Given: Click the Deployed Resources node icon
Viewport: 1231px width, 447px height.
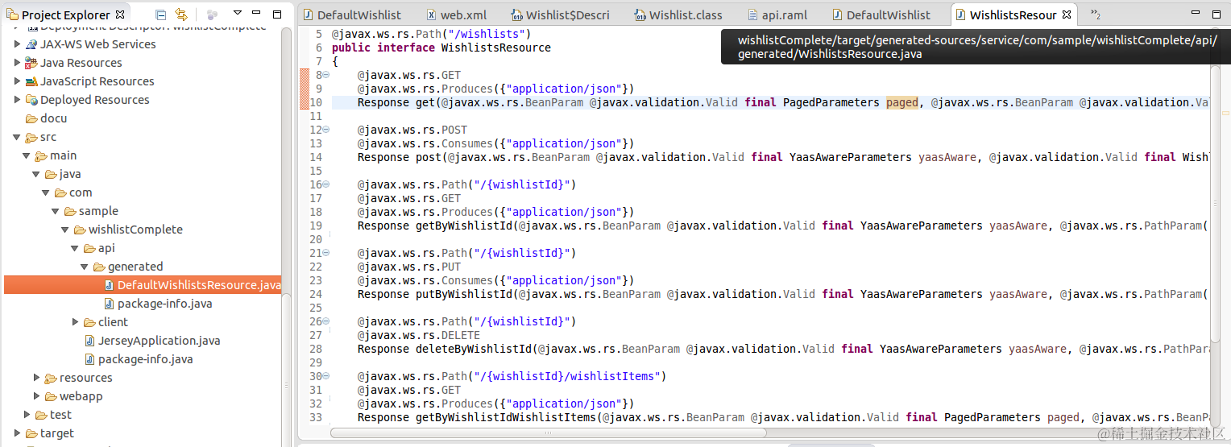Looking at the screenshot, I should coord(31,100).
